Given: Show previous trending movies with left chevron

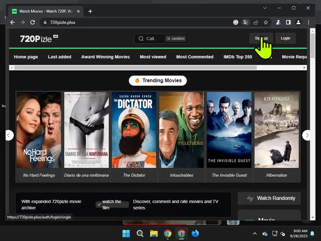Looking at the screenshot, I should click(8, 135).
